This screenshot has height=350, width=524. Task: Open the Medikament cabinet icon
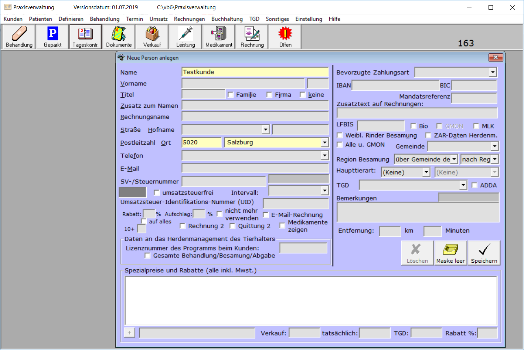[x=219, y=37]
